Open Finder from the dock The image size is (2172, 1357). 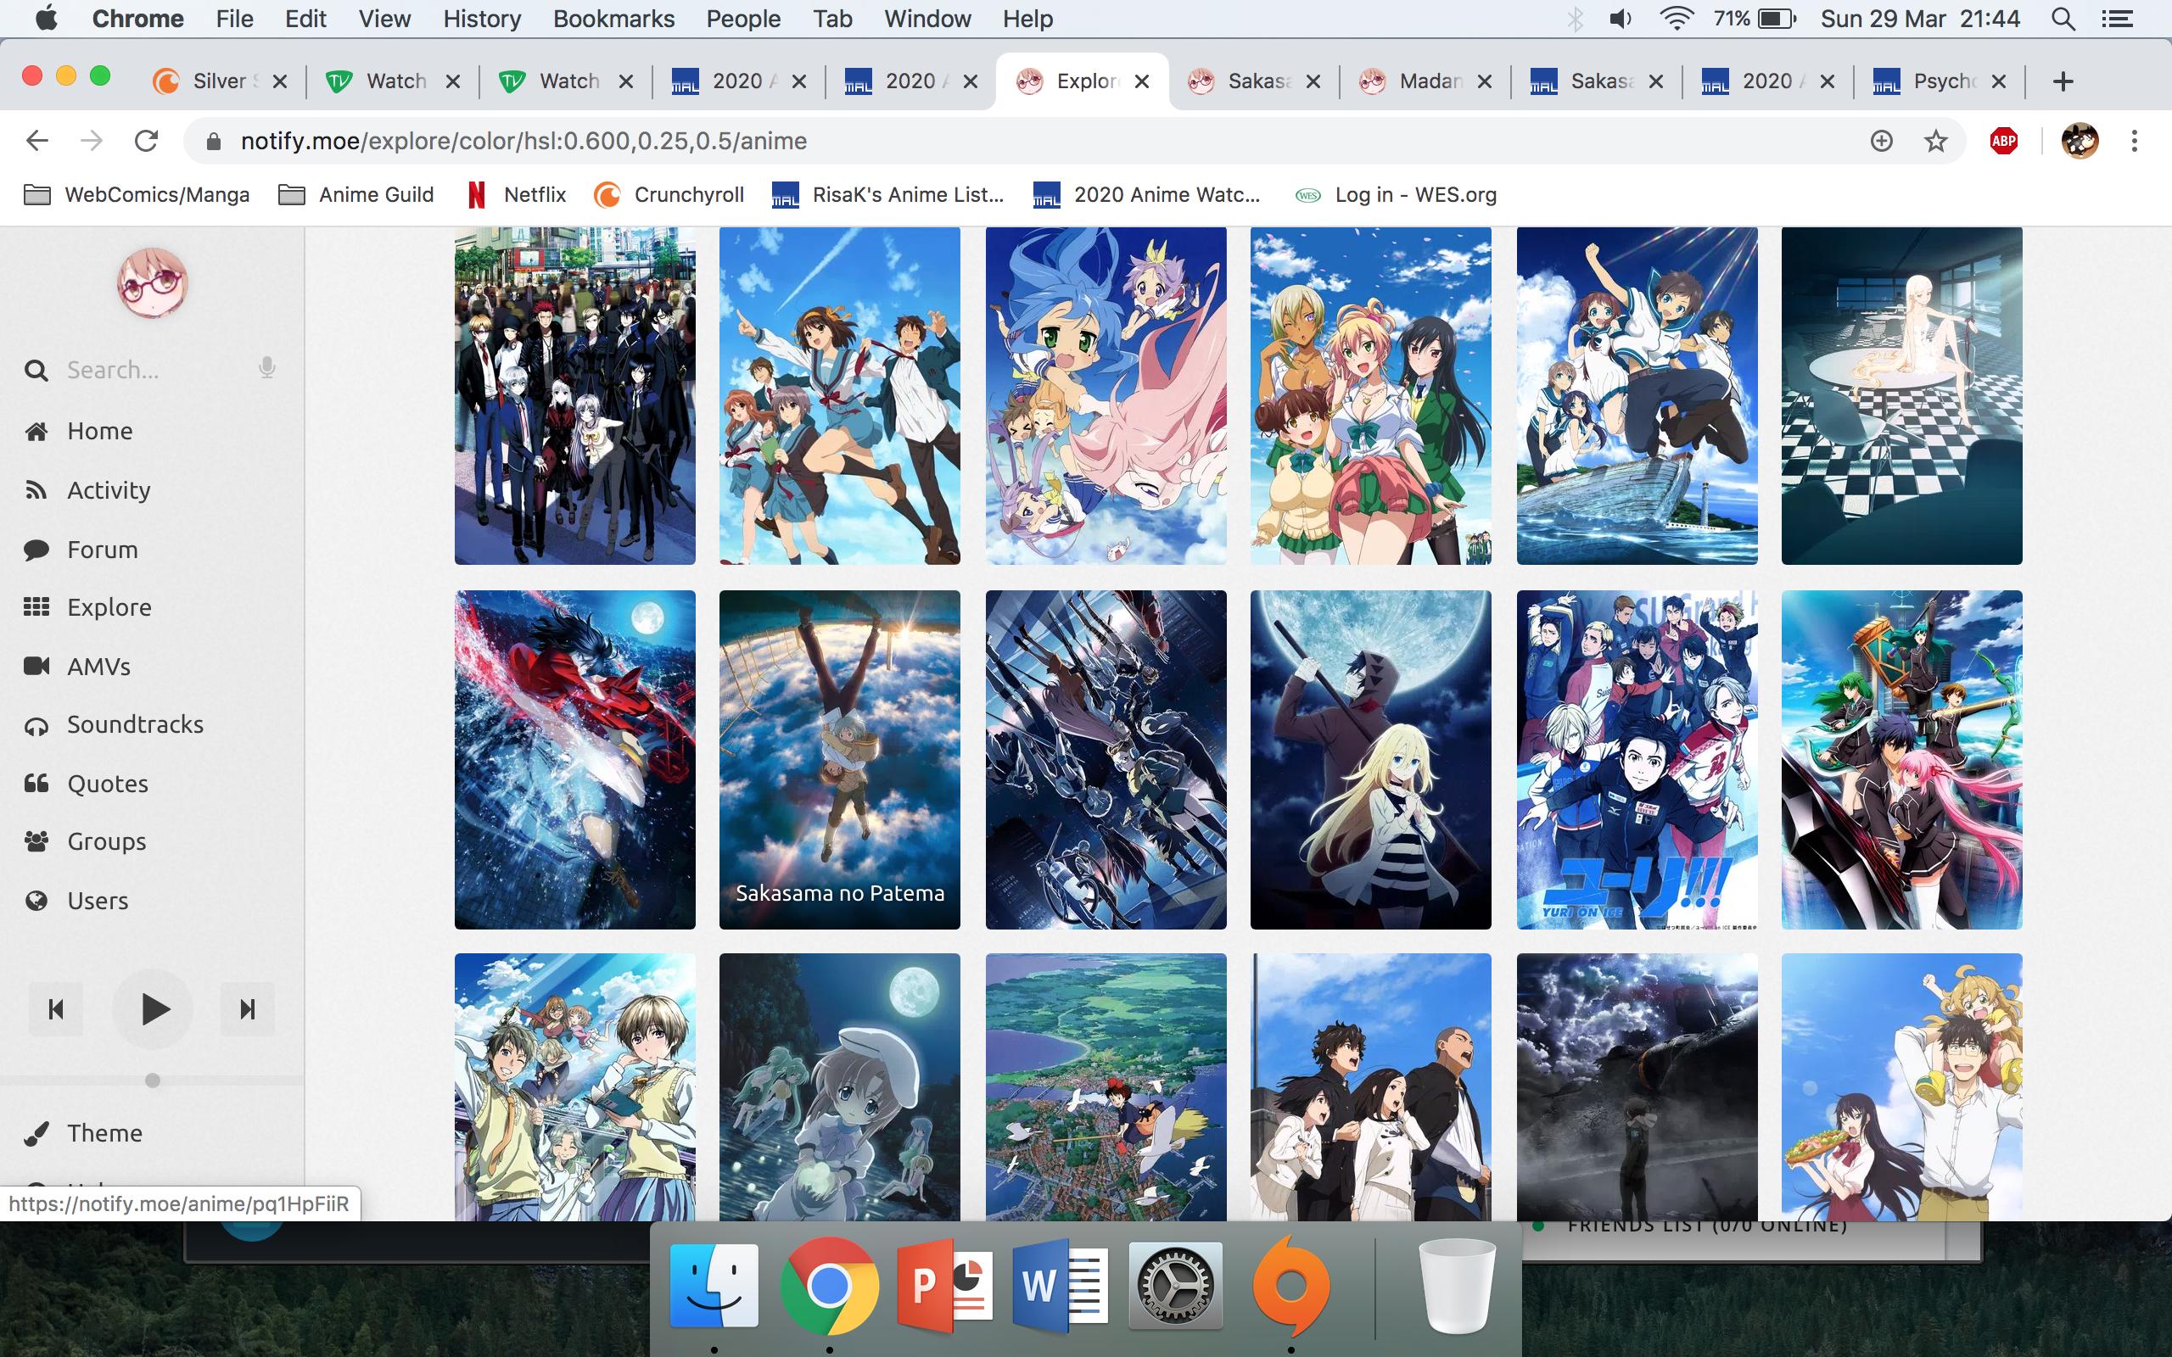tap(714, 1286)
